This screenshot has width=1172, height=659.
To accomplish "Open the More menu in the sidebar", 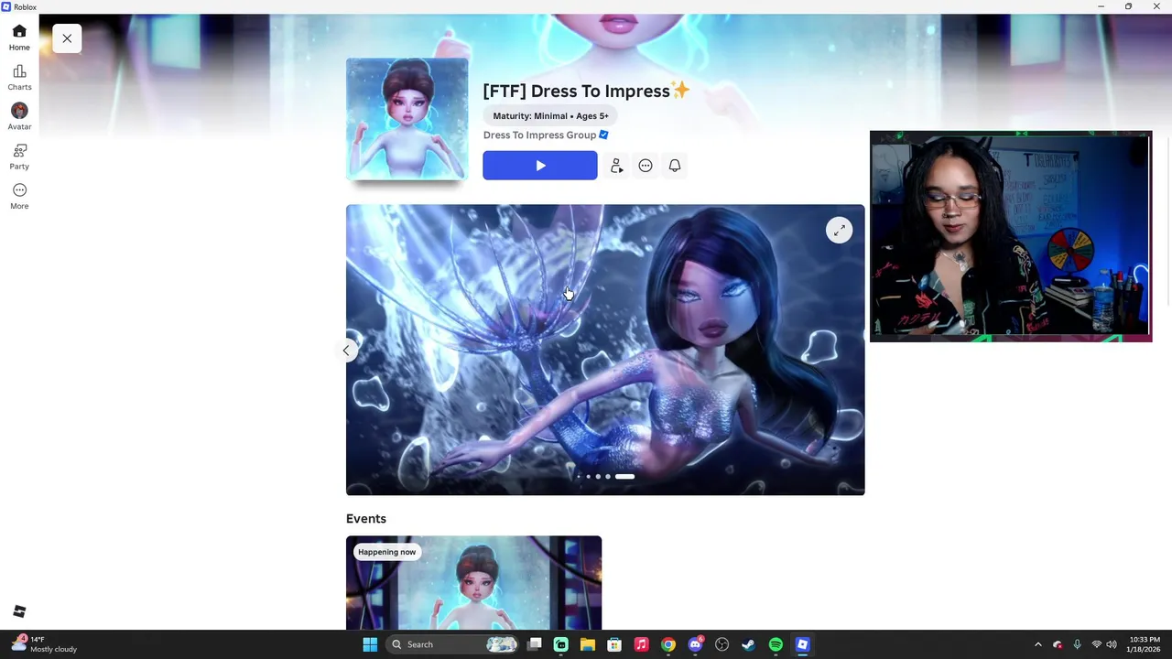I will [19, 196].
